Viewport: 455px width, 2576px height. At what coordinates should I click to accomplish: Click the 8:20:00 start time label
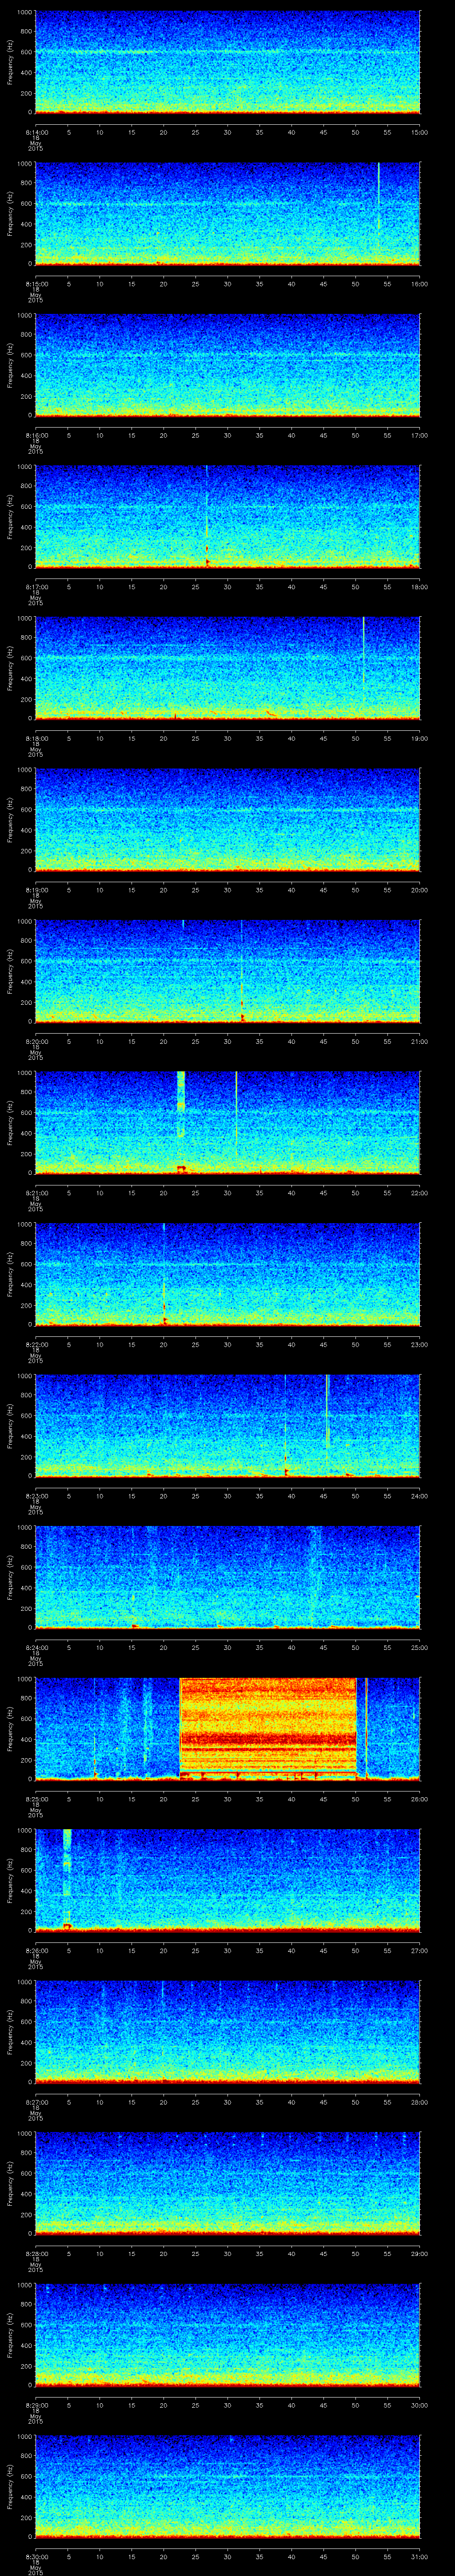point(36,1041)
